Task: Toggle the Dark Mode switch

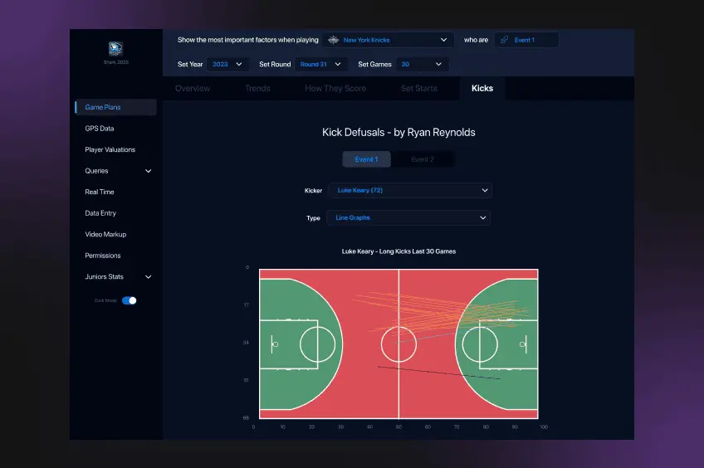Action: tap(130, 300)
